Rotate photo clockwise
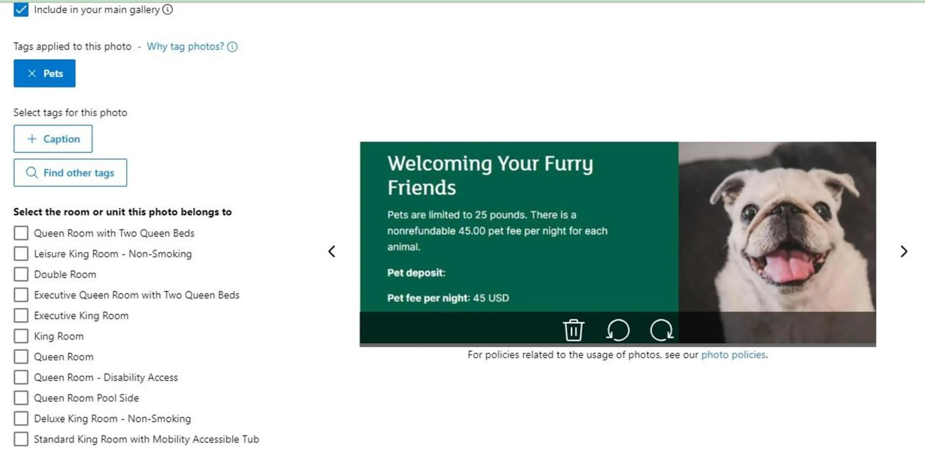The height and width of the screenshot is (465, 925). pos(661,330)
